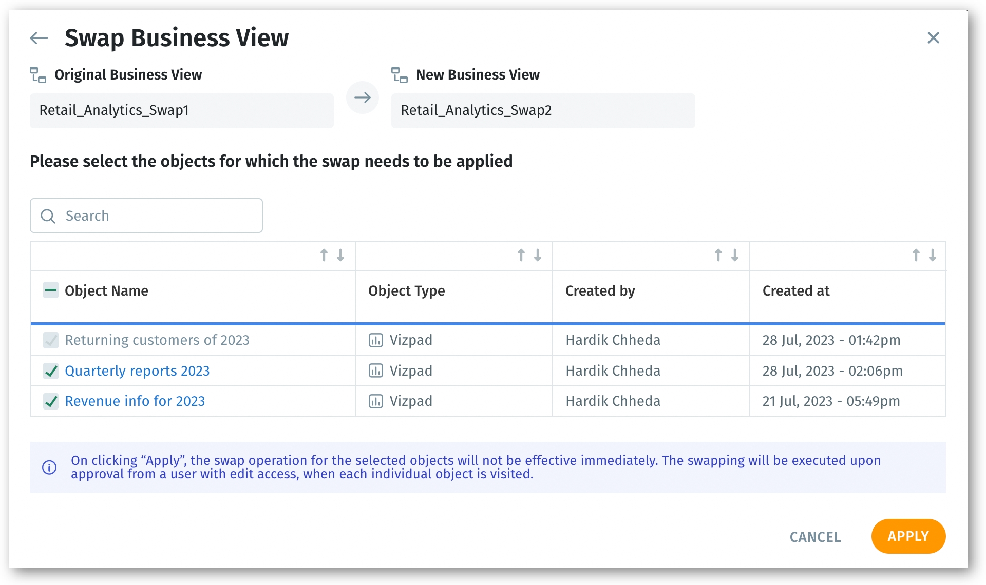Open the Revenue info for 2023 link
The image size is (986, 585).
pos(135,401)
